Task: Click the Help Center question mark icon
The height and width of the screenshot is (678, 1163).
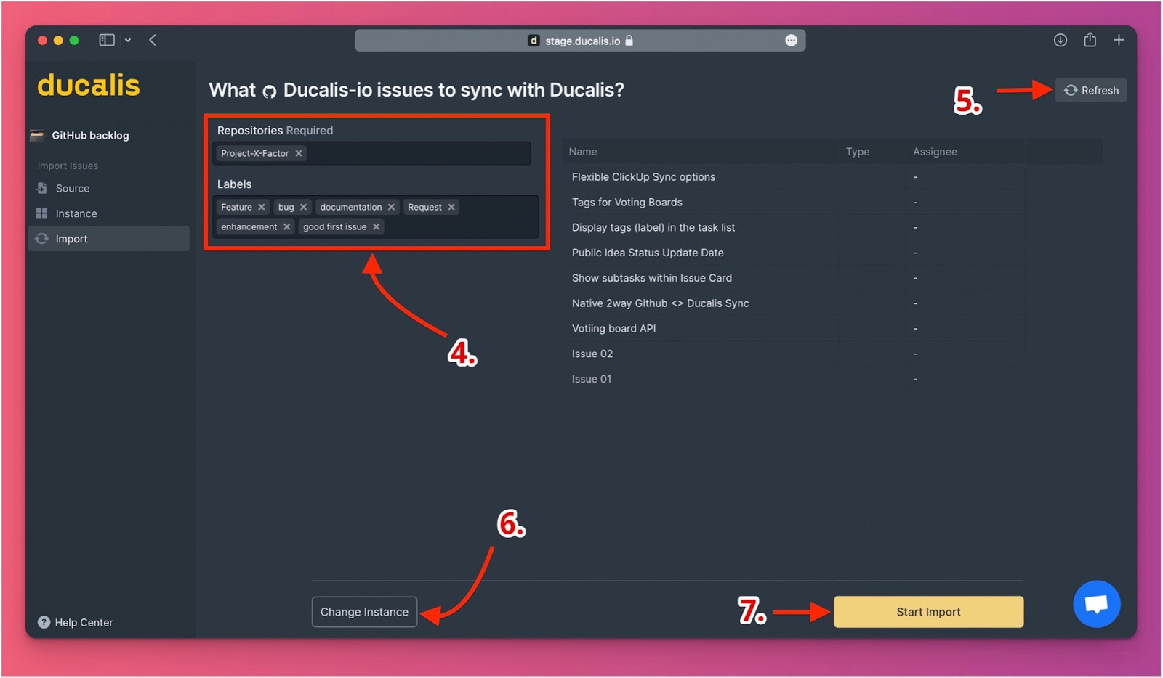Action: [44, 622]
